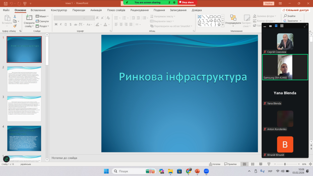Open the Вставлення ribbon tab
Screen dimensions: 313x176
(38, 10)
